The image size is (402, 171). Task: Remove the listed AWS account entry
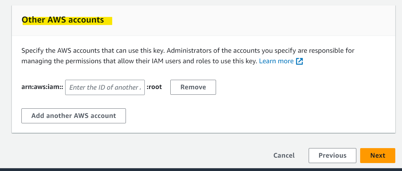click(x=193, y=87)
